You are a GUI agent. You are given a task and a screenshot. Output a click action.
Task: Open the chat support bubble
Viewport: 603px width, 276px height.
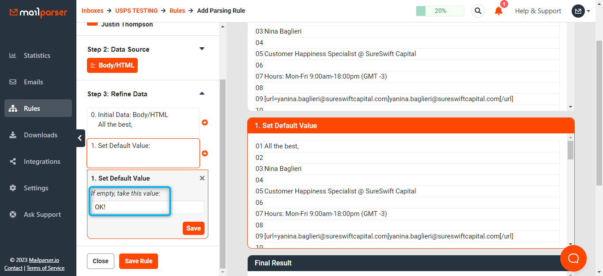(573, 258)
